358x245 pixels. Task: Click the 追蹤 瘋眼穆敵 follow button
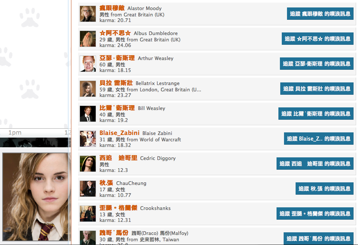click(x=320, y=14)
